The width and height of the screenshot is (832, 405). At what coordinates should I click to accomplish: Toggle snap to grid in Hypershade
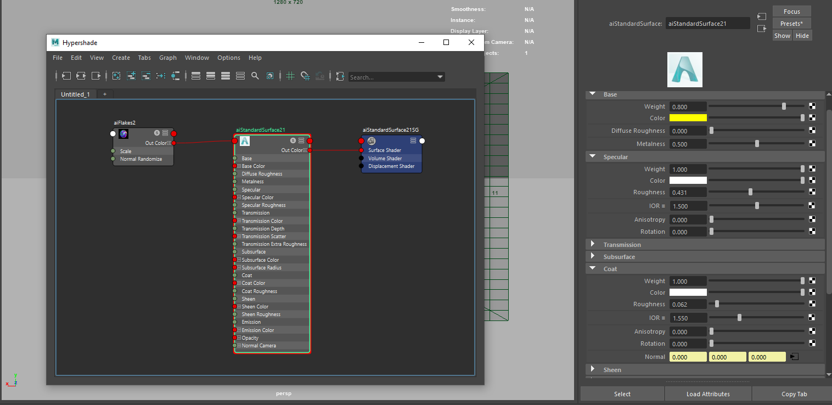[306, 76]
